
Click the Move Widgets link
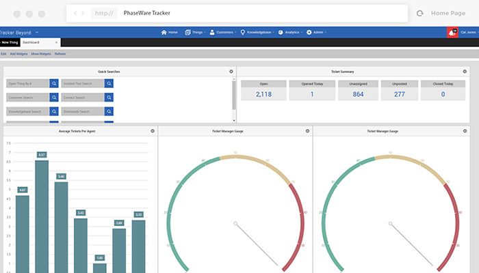[41, 54]
